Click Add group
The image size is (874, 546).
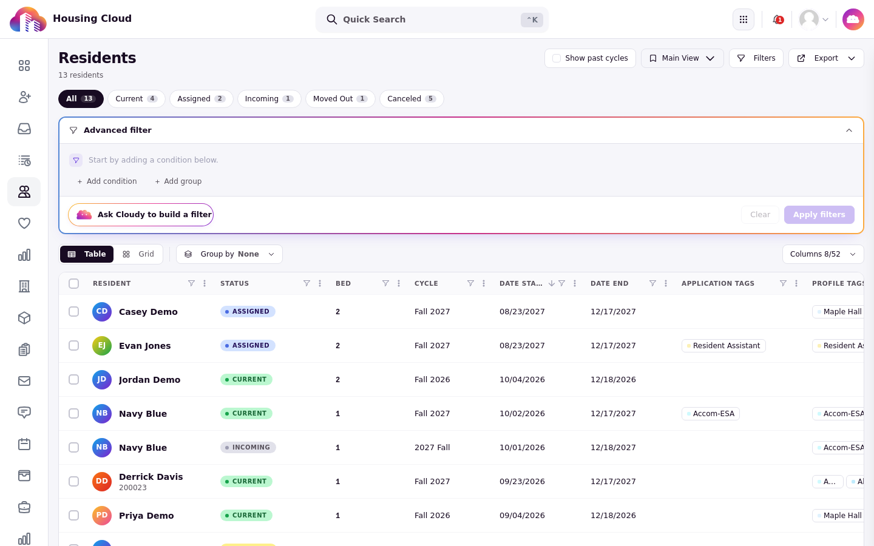(x=178, y=181)
